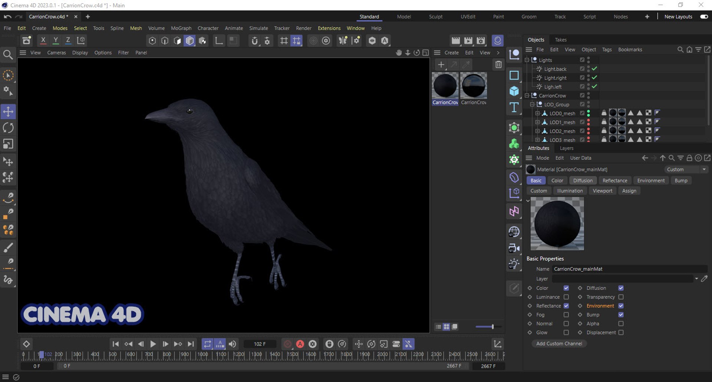
Task: Open the Reflectance material tab
Action: point(615,181)
